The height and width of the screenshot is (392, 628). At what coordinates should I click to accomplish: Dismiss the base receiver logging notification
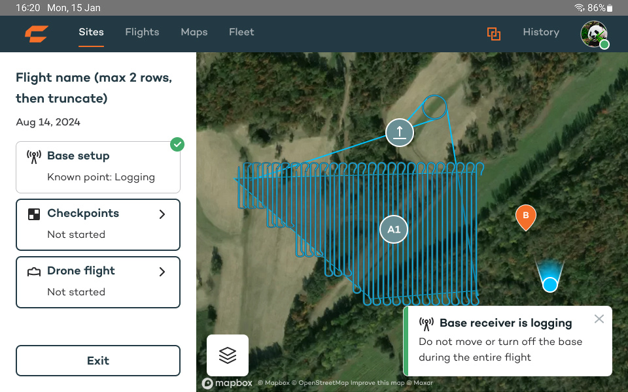click(599, 319)
